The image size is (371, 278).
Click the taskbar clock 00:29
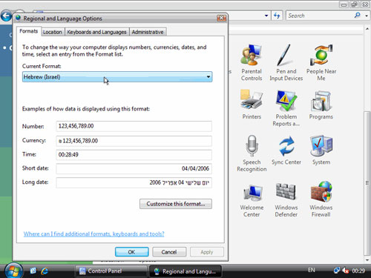358,271
